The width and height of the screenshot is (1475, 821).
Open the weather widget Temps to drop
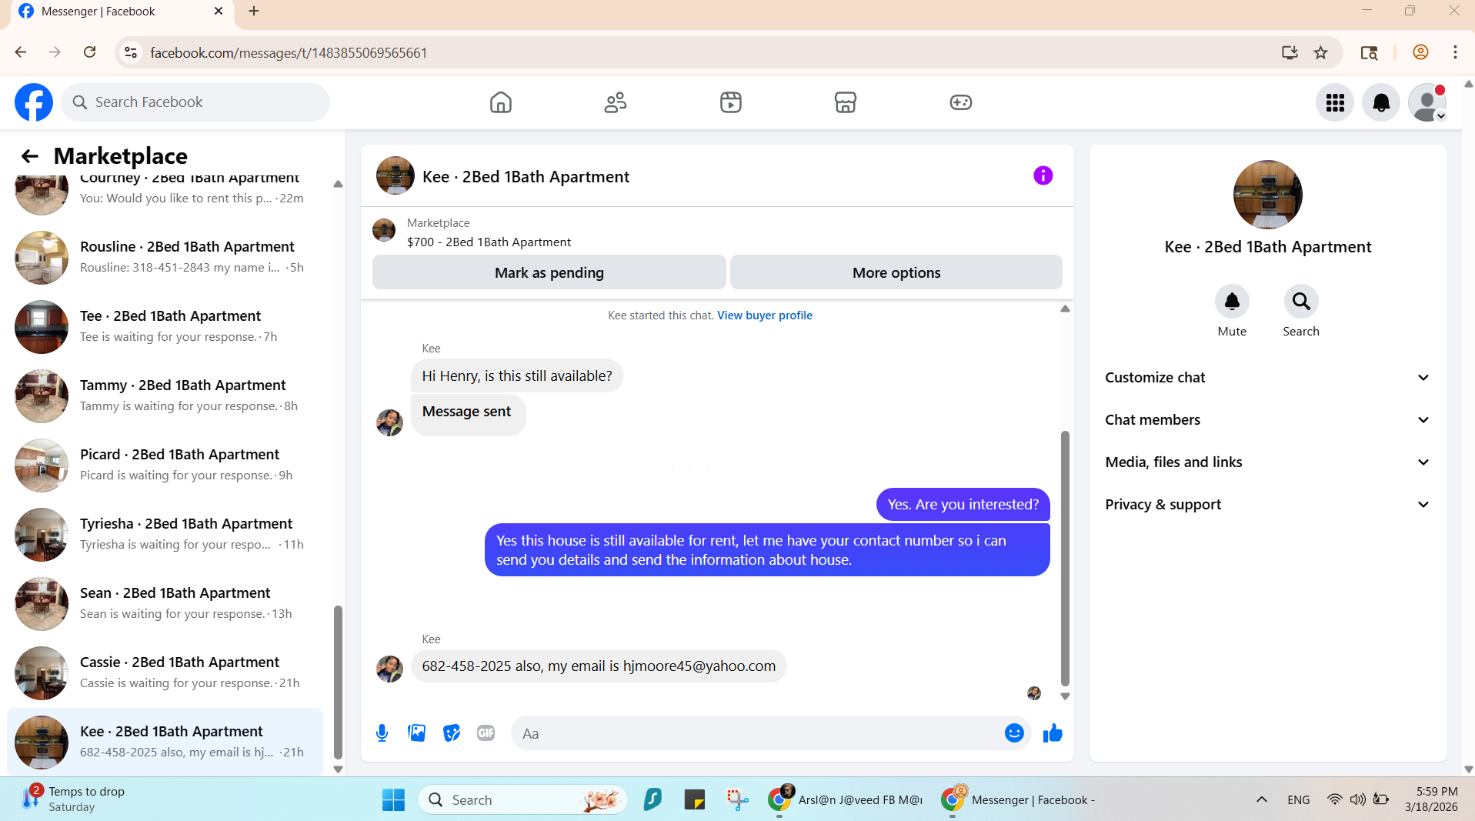(75, 799)
